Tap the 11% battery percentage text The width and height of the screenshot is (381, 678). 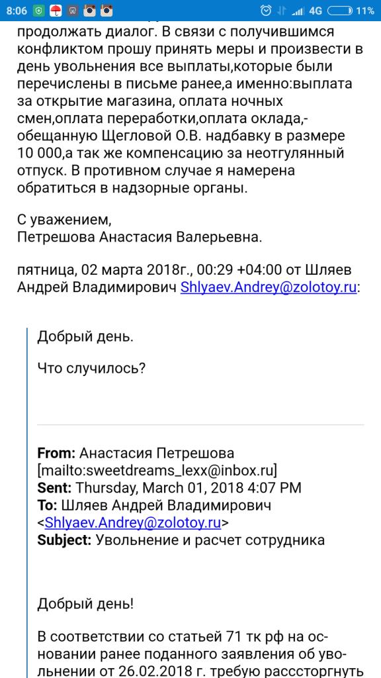[365, 11]
